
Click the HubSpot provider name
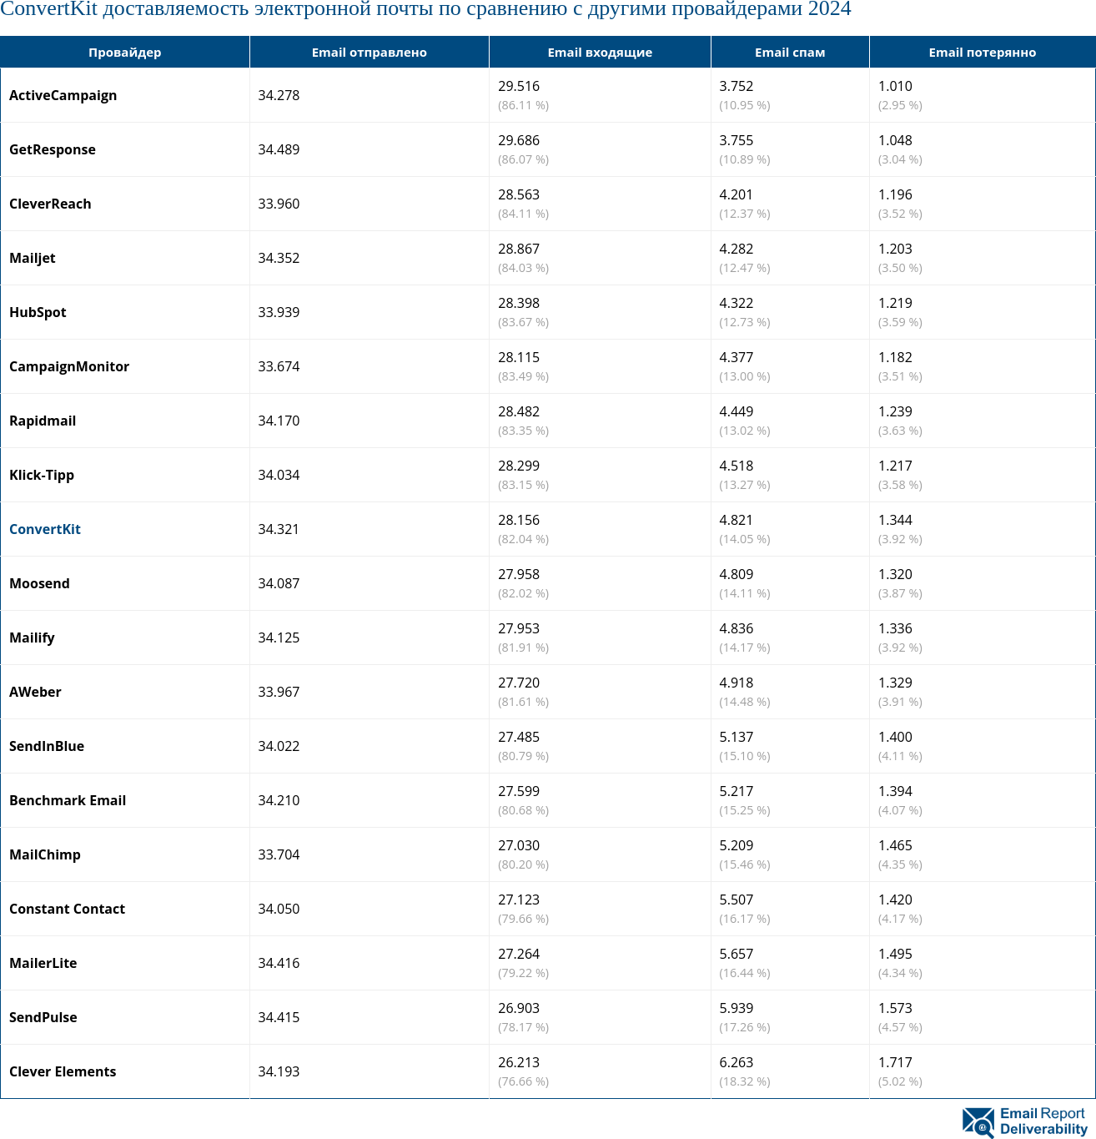(x=38, y=312)
